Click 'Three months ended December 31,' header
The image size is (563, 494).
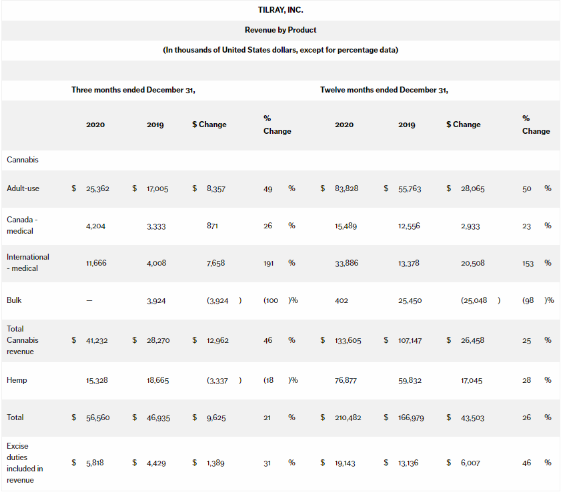click(x=133, y=90)
